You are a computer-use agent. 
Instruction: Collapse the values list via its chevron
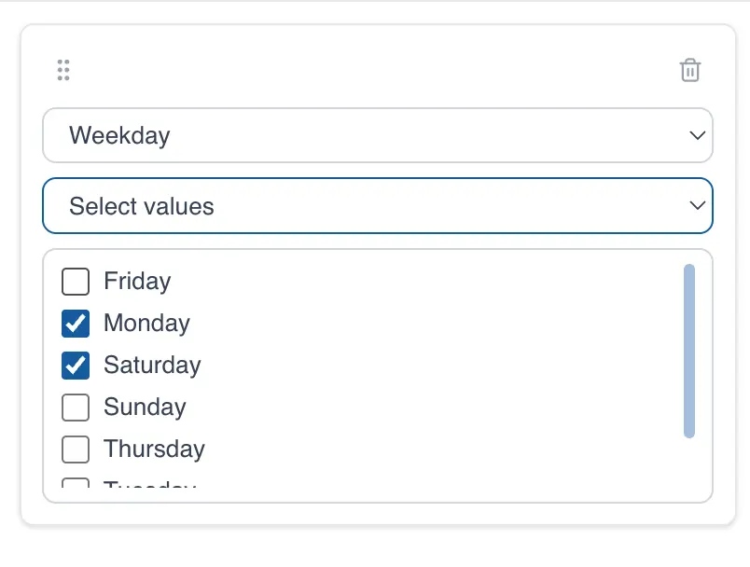pyautogui.click(x=697, y=205)
